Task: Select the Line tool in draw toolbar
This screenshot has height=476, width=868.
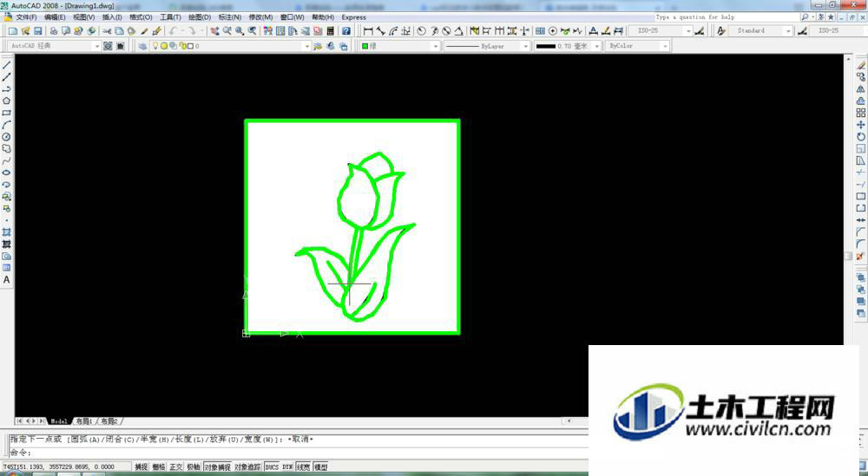Action: click(7, 65)
